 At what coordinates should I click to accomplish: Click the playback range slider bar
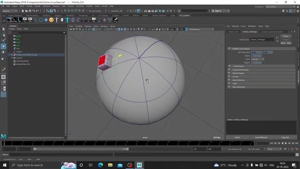[81, 149]
